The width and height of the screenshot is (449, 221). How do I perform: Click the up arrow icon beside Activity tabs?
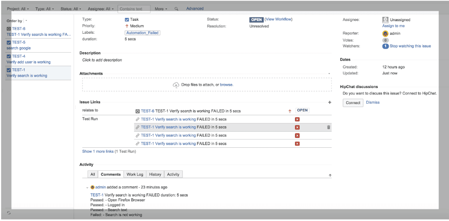[330, 175]
